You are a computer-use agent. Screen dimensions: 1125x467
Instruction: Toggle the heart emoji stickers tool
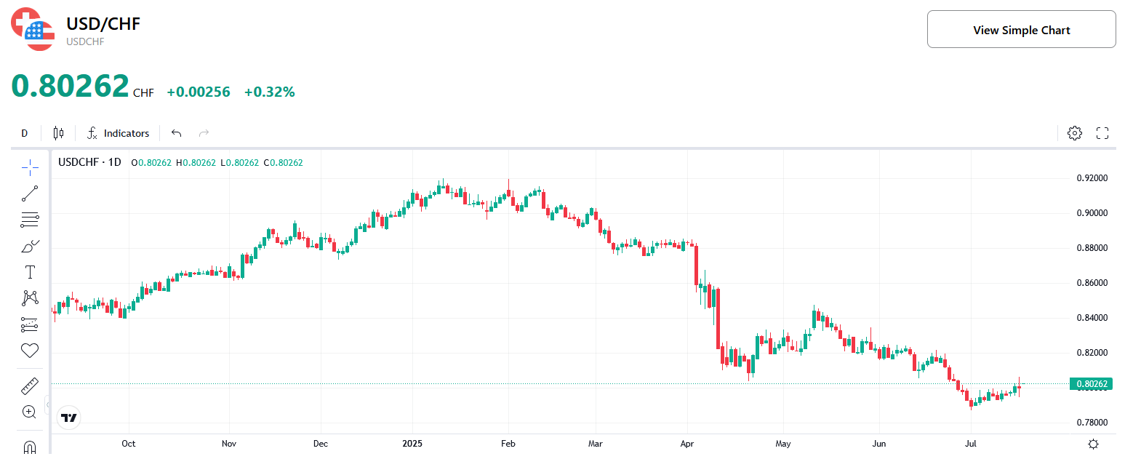29,350
